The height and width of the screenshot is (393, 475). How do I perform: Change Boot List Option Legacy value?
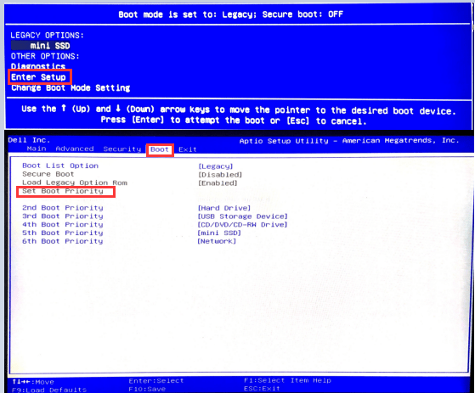click(215, 166)
